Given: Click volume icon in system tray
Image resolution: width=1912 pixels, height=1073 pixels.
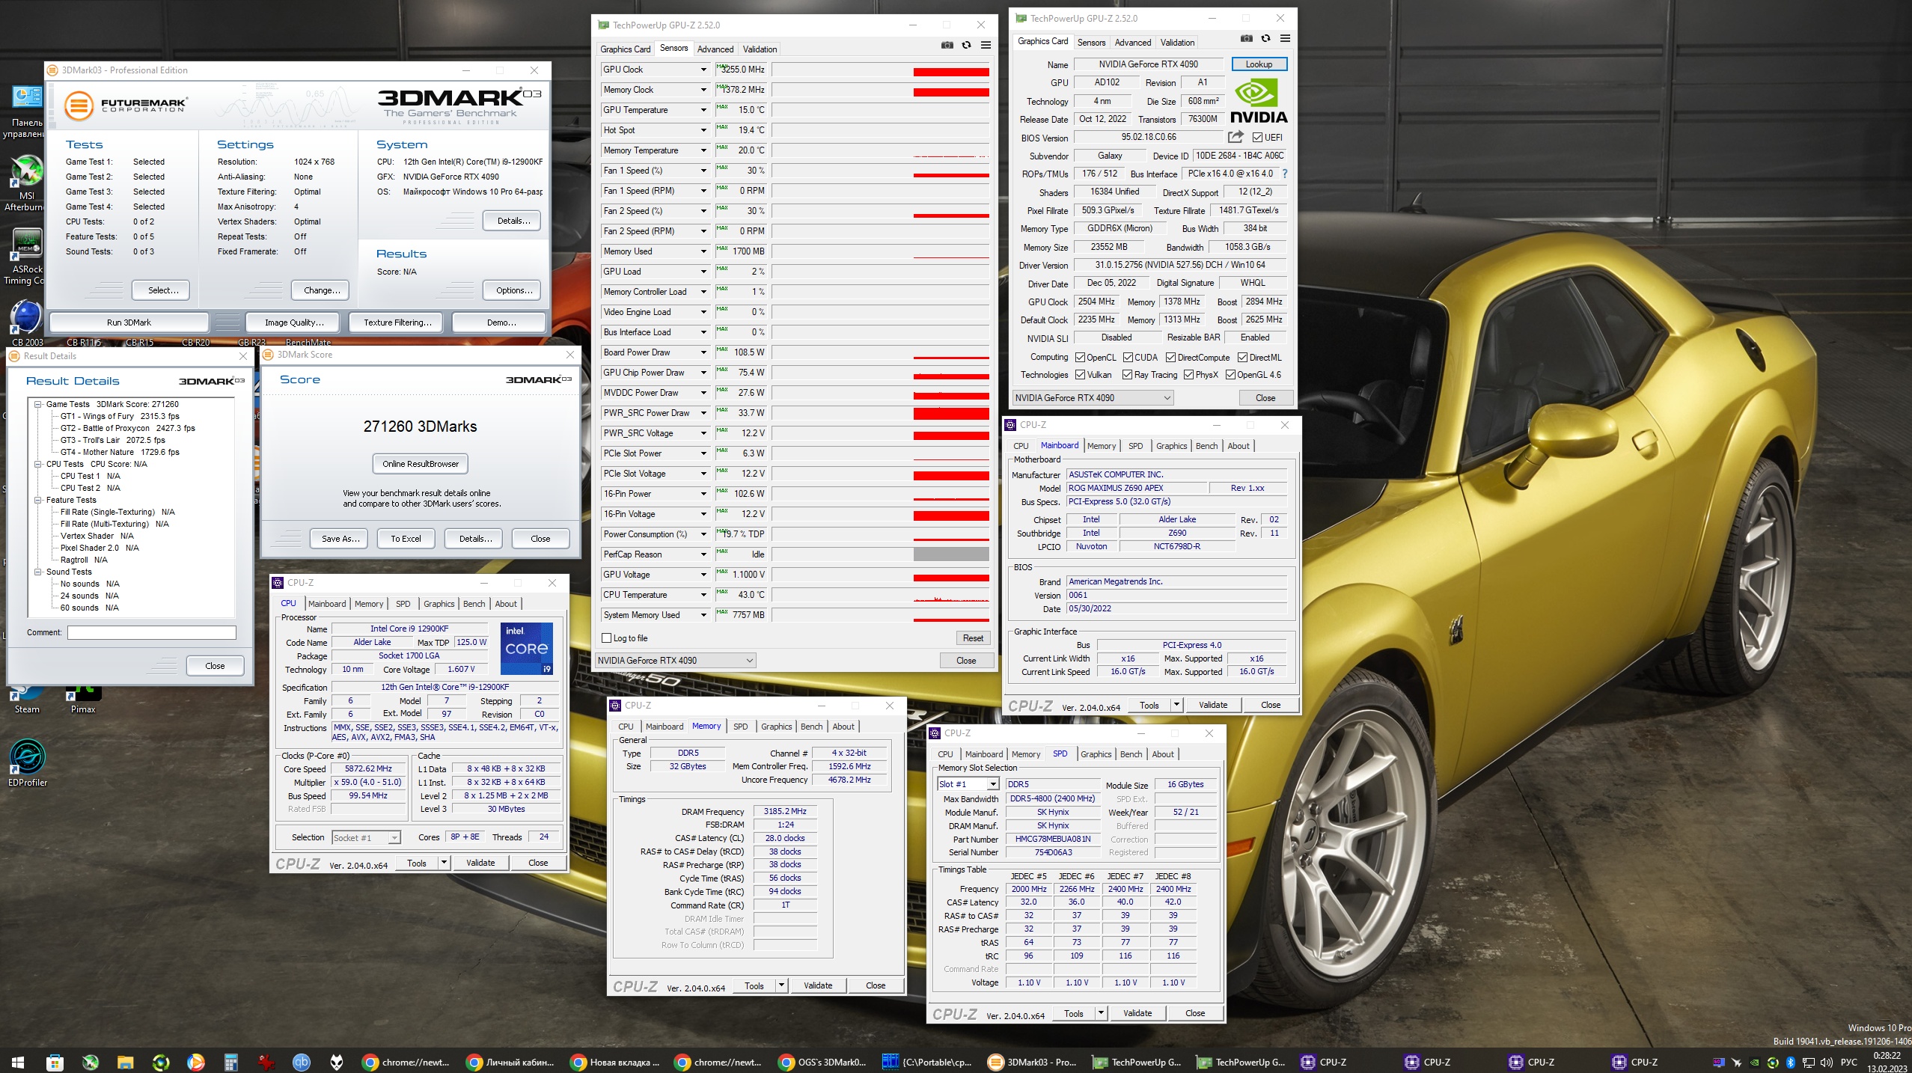Looking at the screenshot, I should [x=1826, y=1062].
